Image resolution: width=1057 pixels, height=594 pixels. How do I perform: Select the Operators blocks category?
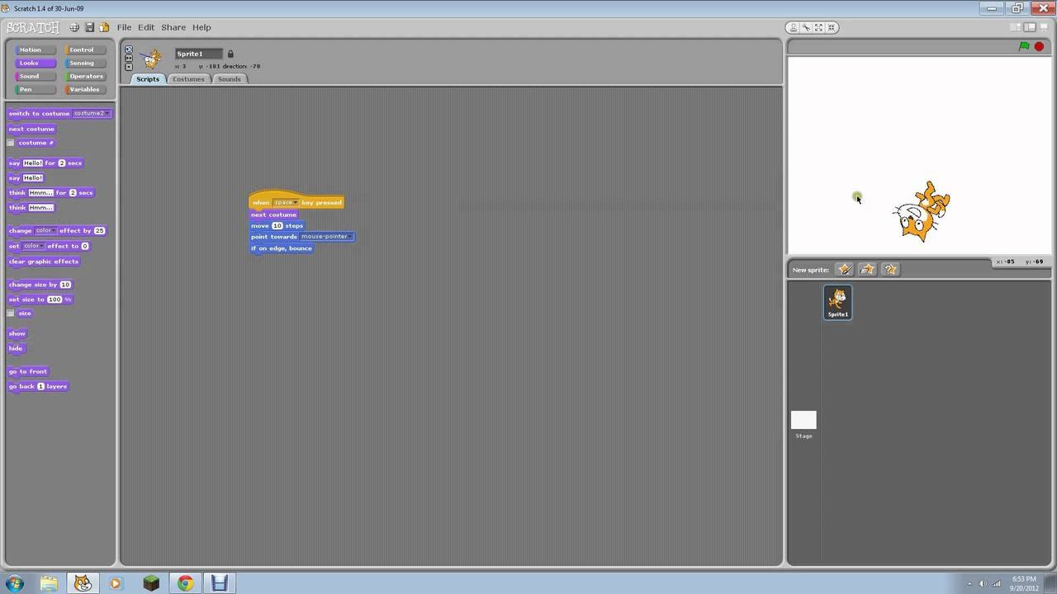click(x=86, y=76)
